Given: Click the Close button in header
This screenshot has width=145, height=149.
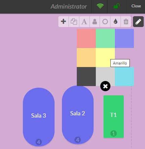Looking at the screenshot, I should pyautogui.click(x=136, y=6).
